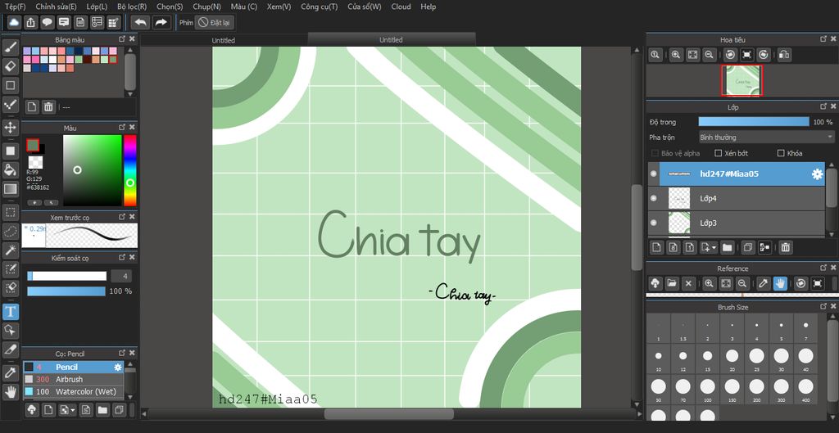This screenshot has width=839, height=433.
Task: Click the foreground color swatch
Action: (33, 145)
